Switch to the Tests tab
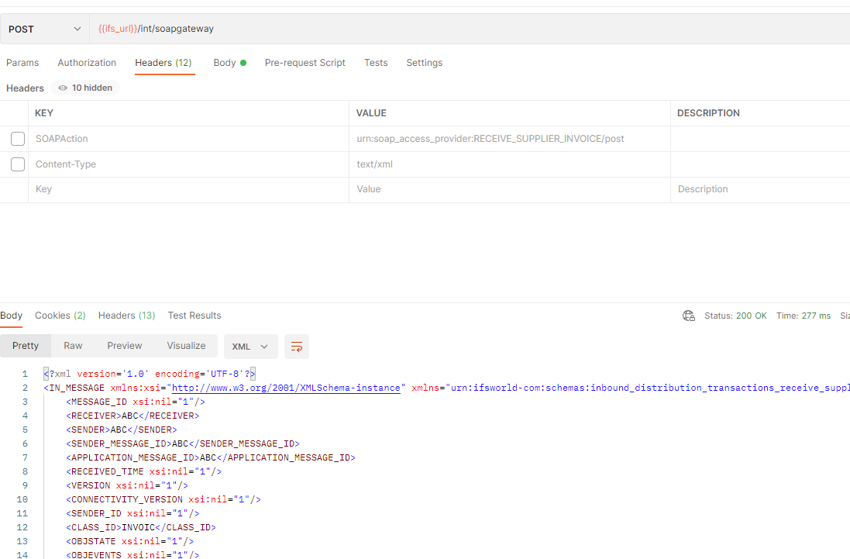 click(376, 63)
